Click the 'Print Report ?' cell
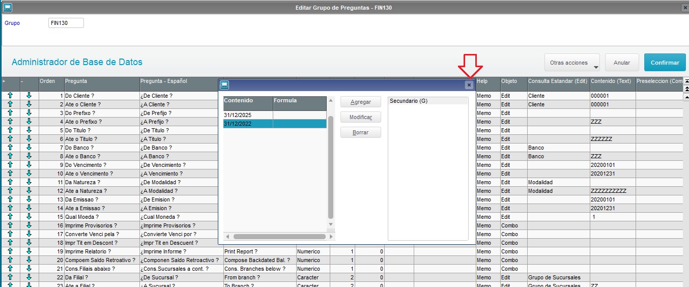Image resolution: width=689 pixels, height=287 pixels. click(260, 251)
